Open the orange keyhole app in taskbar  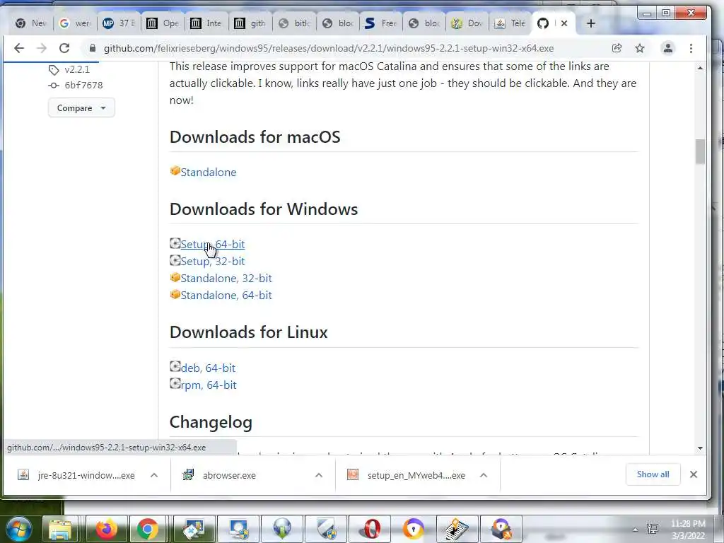[x=414, y=529]
